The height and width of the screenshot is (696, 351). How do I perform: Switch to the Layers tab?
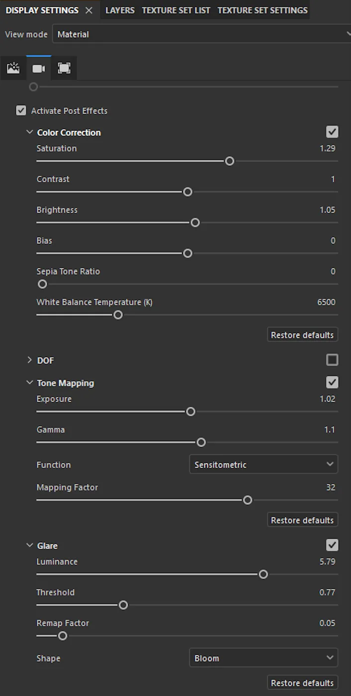(x=120, y=10)
